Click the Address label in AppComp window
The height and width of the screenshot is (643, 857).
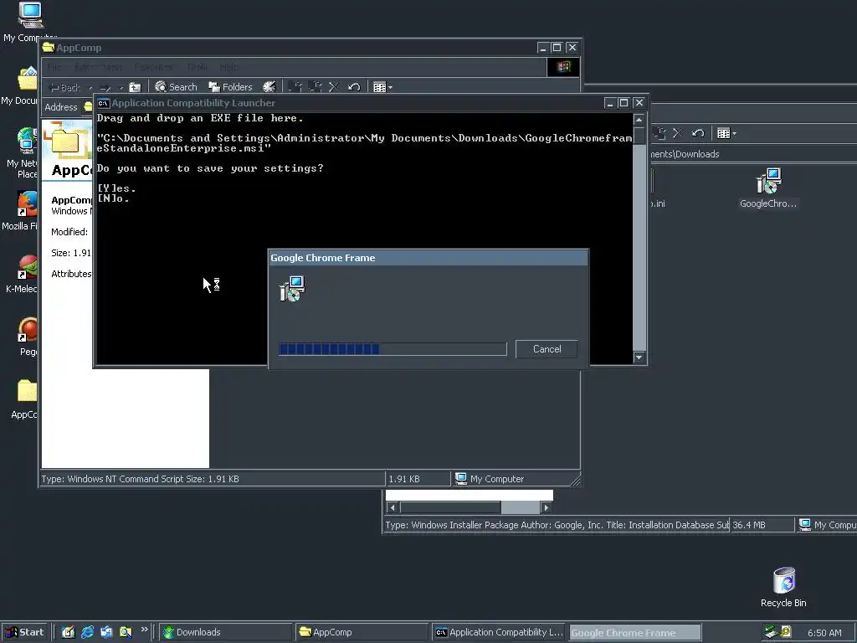tap(60, 107)
